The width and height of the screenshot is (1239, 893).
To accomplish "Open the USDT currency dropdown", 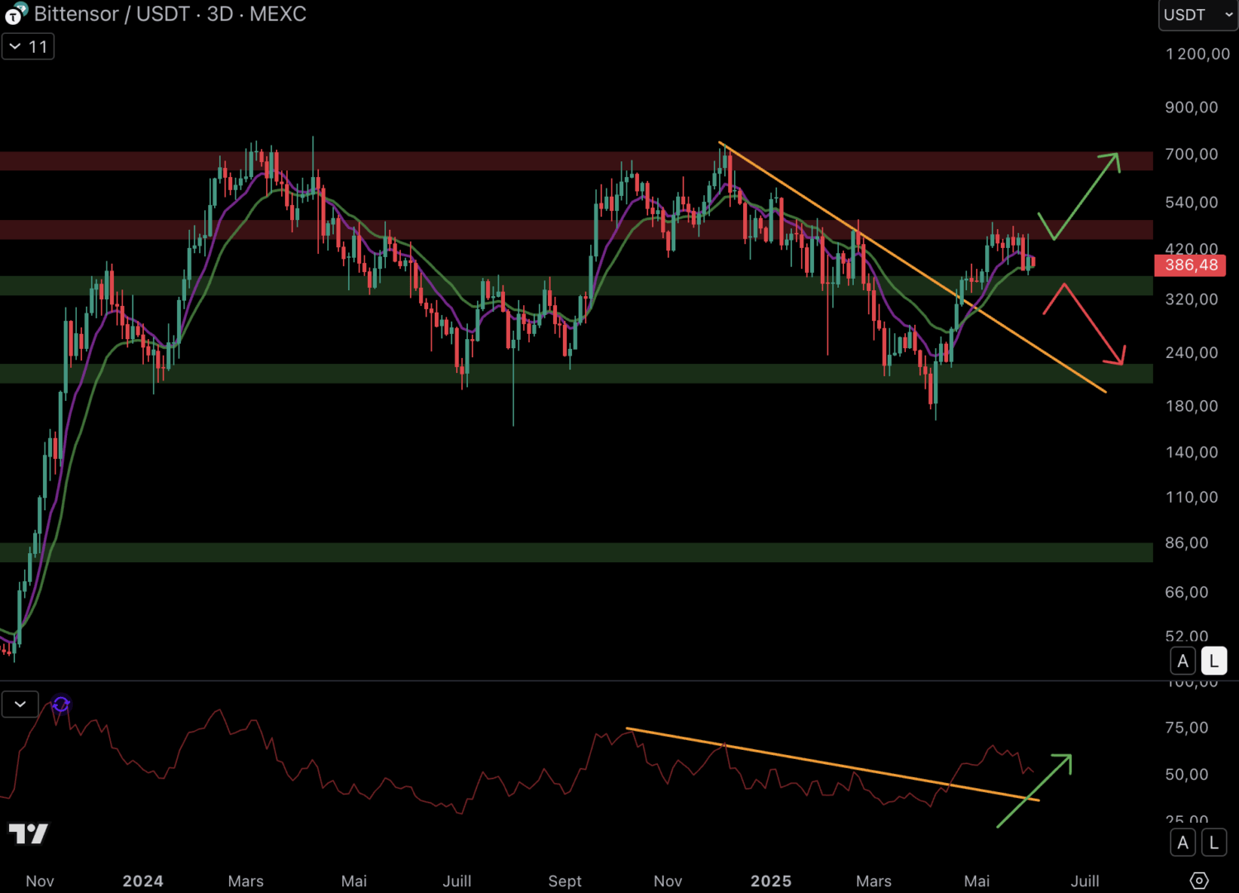I will coord(1198,15).
